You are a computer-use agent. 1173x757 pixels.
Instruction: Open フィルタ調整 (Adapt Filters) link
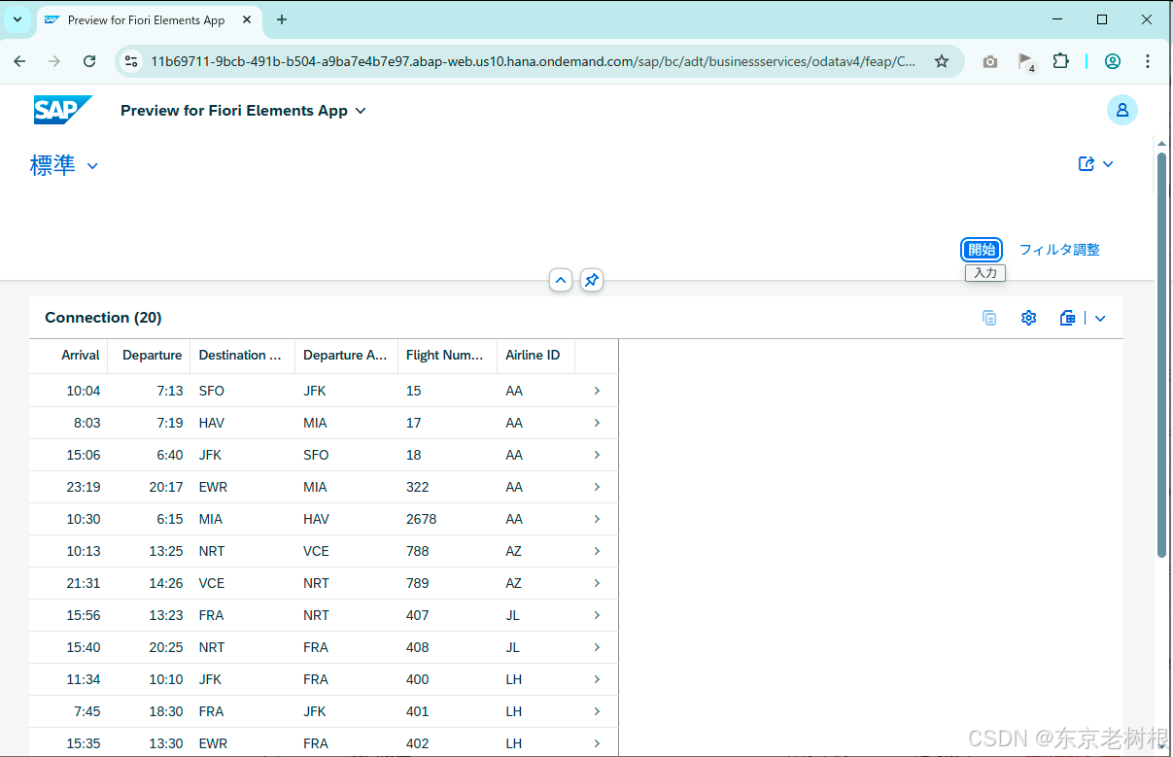click(x=1058, y=250)
